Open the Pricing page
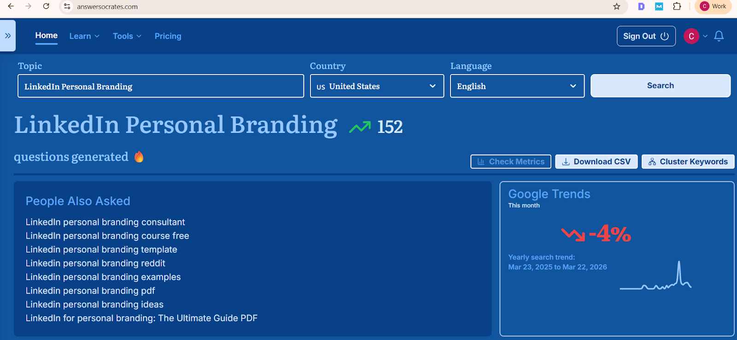Screen dimensions: 737x340 pyautogui.click(x=168, y=36)
